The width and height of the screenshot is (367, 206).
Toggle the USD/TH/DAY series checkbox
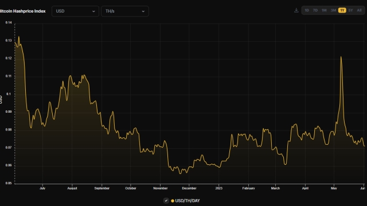coord(166,201)
